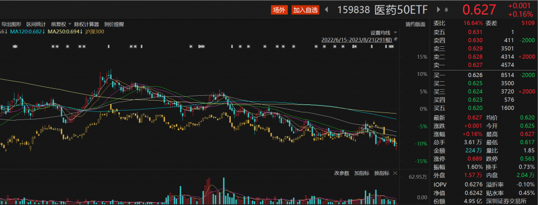Click 换指标 to change indicator
538x205 pixels.
(x=381, y=173)
